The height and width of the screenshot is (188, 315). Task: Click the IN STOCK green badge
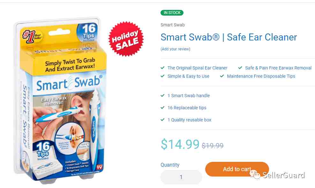pos(172,13)
